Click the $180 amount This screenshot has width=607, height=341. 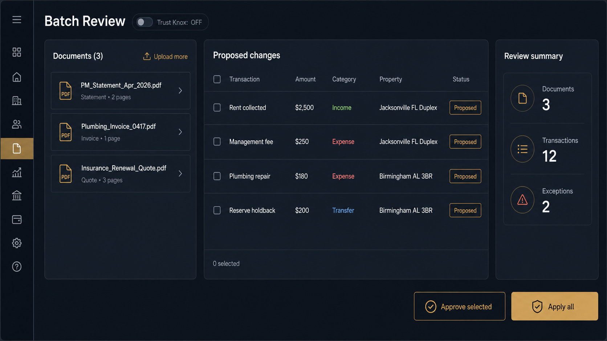pos(301,176)
